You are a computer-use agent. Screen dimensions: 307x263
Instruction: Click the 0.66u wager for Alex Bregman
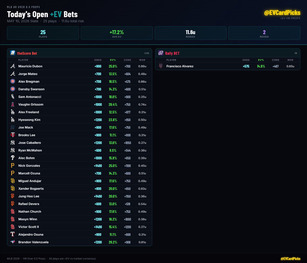point(142,81)
